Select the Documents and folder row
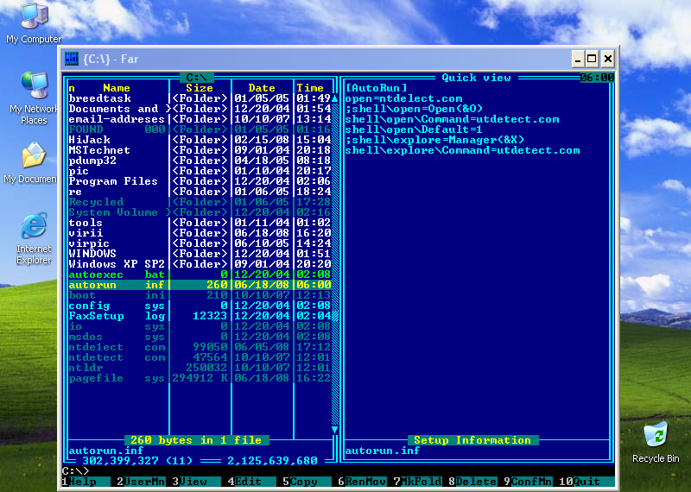 tap(200, 109)
